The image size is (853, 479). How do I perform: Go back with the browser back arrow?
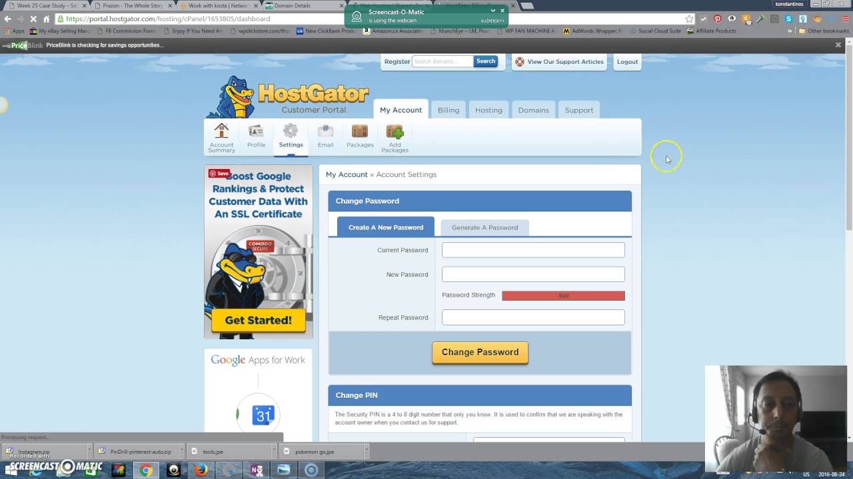point(8,19)
